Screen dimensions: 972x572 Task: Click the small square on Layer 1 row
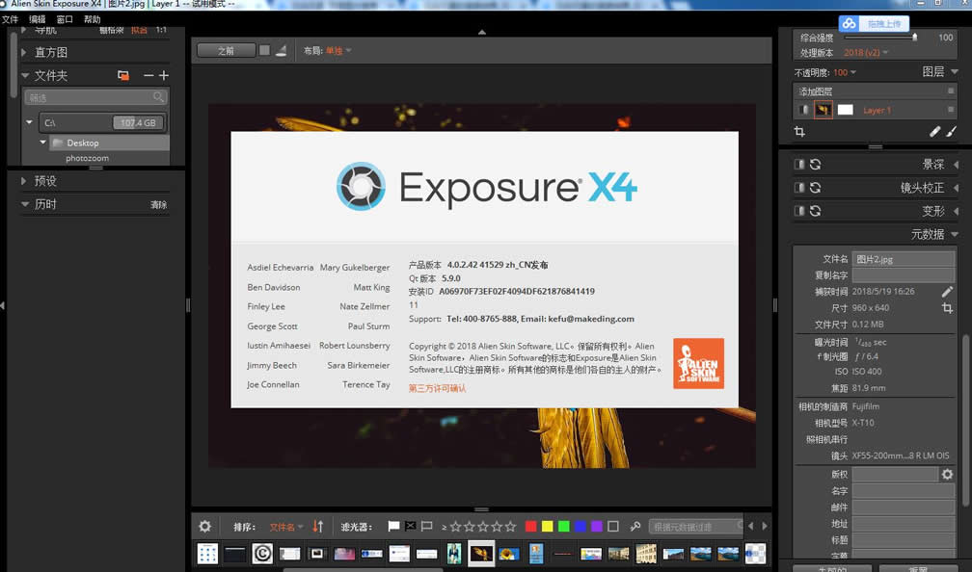coord(951,110)
